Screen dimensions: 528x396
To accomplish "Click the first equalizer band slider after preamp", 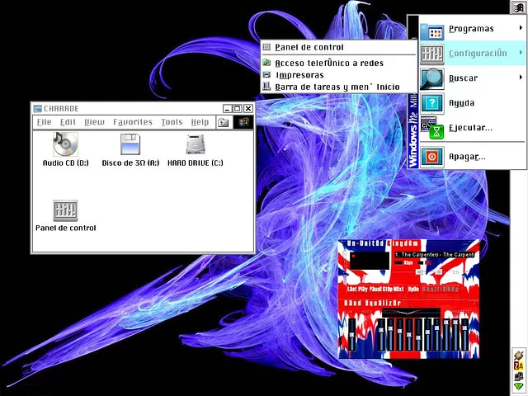I will point(381,334).
